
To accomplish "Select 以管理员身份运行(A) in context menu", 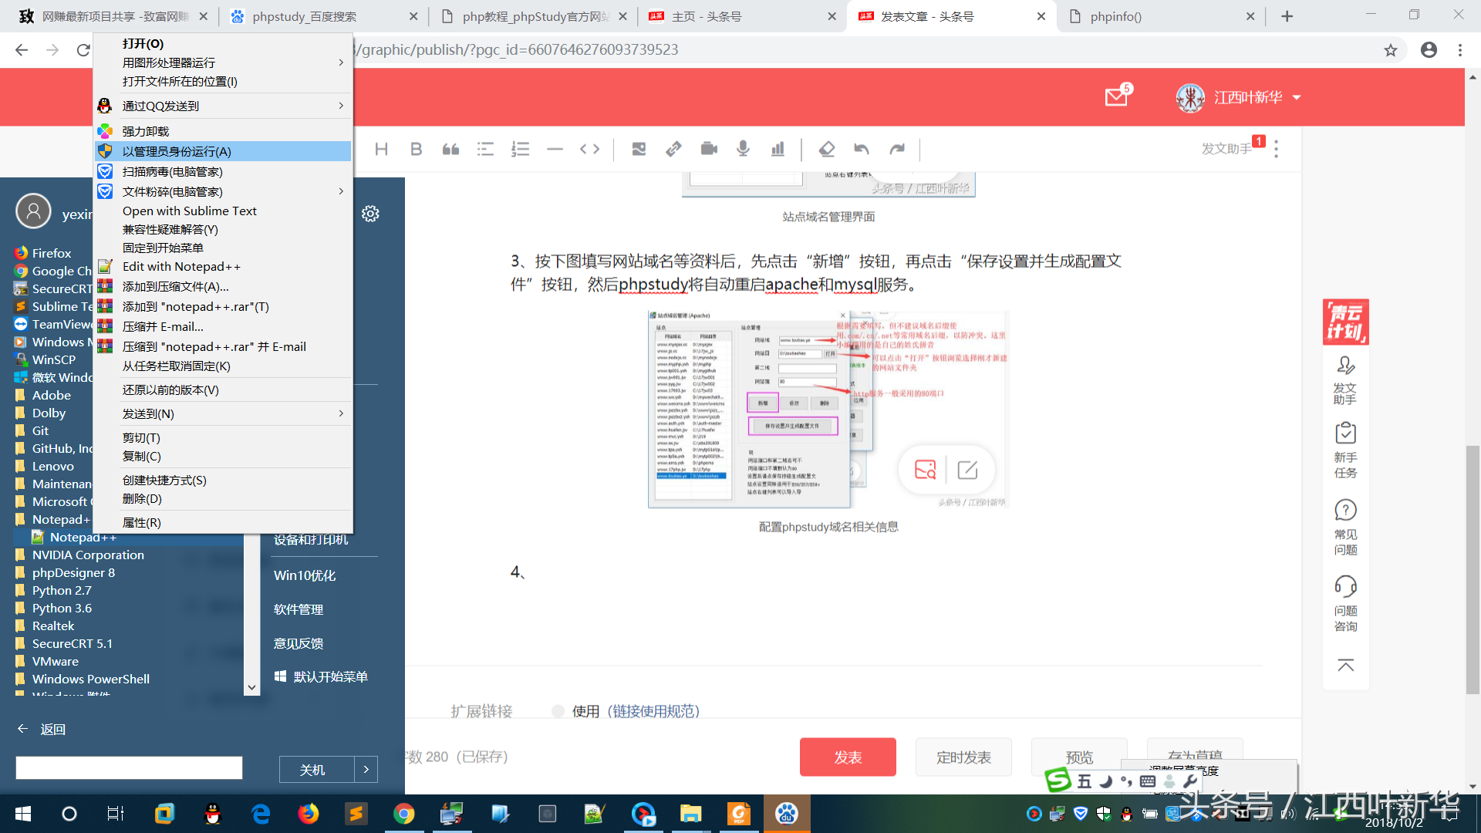I will (222, 151).
